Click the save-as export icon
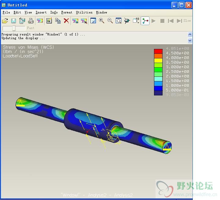Image resolution: width=220 pixels, height=200 pixels. [22, 21]
